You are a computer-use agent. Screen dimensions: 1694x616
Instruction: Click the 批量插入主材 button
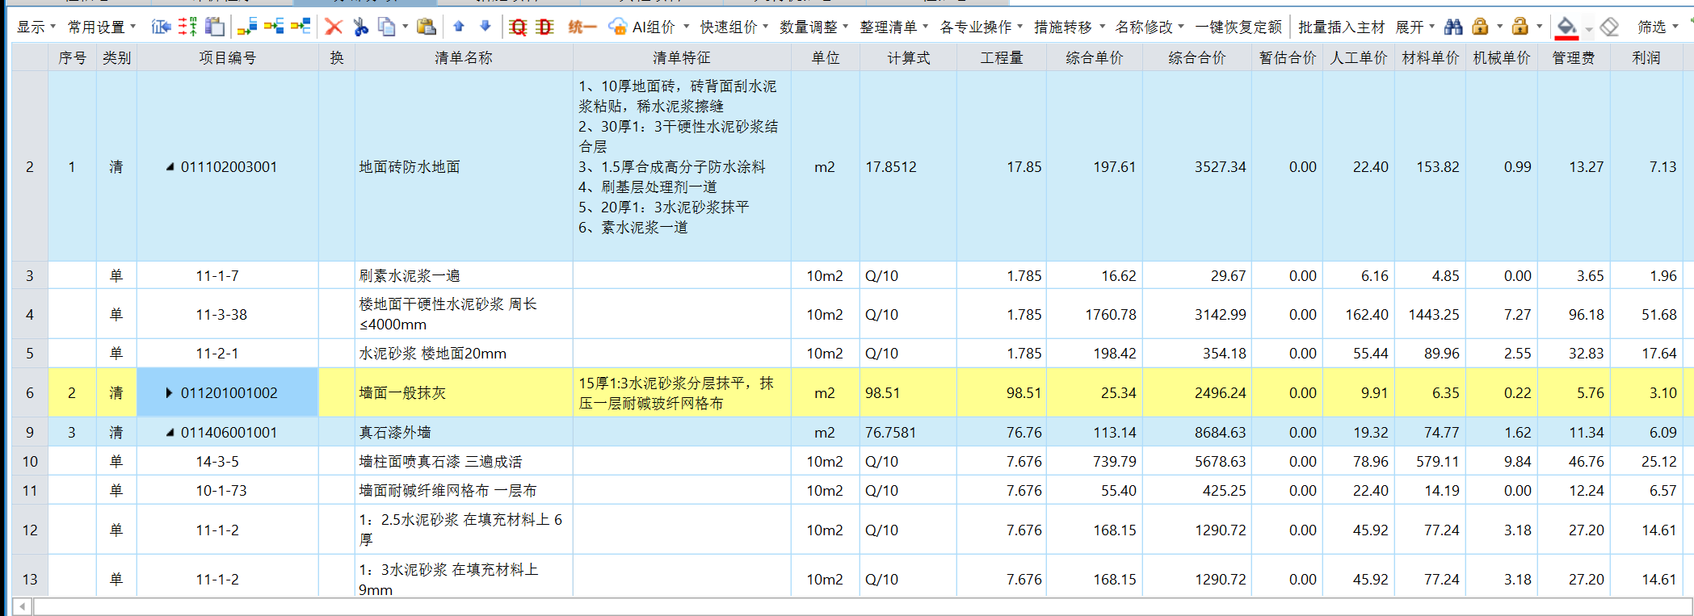(x=1341, y=27)
